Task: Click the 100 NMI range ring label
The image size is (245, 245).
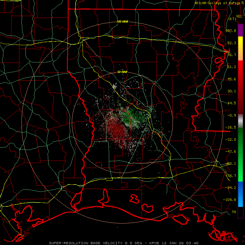Action: click(x=122, y=22)
